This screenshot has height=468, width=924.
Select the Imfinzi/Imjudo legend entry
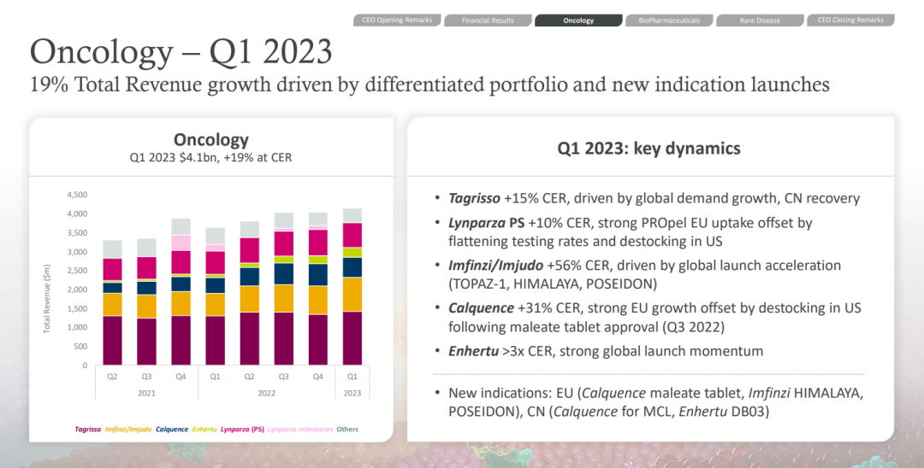pos(130,430)
